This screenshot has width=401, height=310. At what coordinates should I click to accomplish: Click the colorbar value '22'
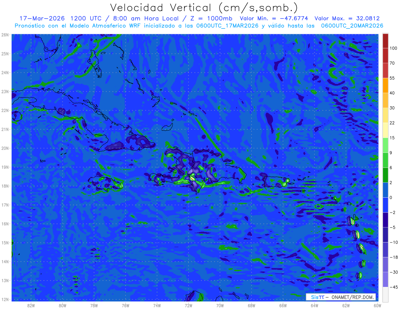pyautogui.click(x=392, y=122)
